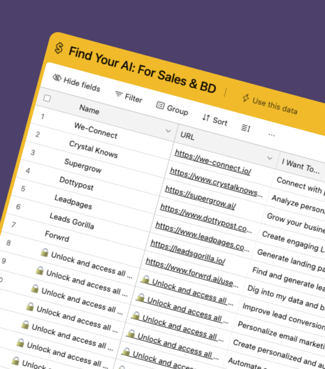The height and width of the screenshot is (369, 325).
Task: Click the Sort toolbar button
Action: pos(215,120)
